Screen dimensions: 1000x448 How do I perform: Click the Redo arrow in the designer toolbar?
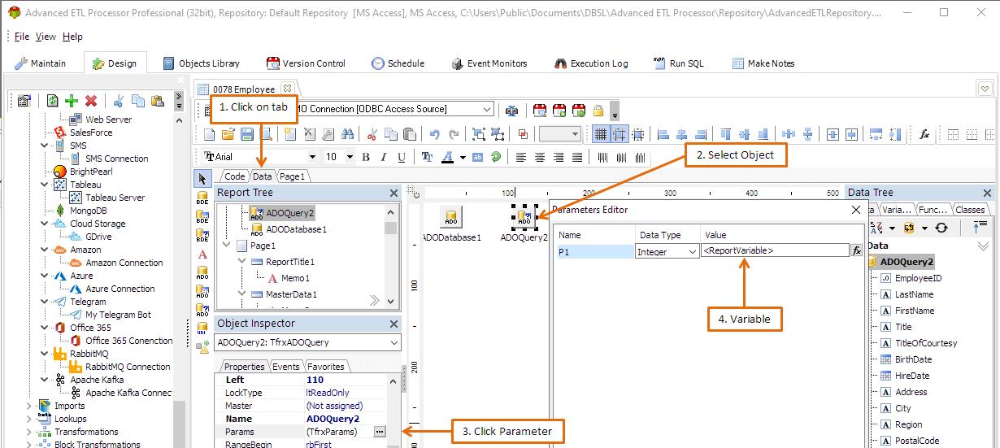(x=454, y=134)
